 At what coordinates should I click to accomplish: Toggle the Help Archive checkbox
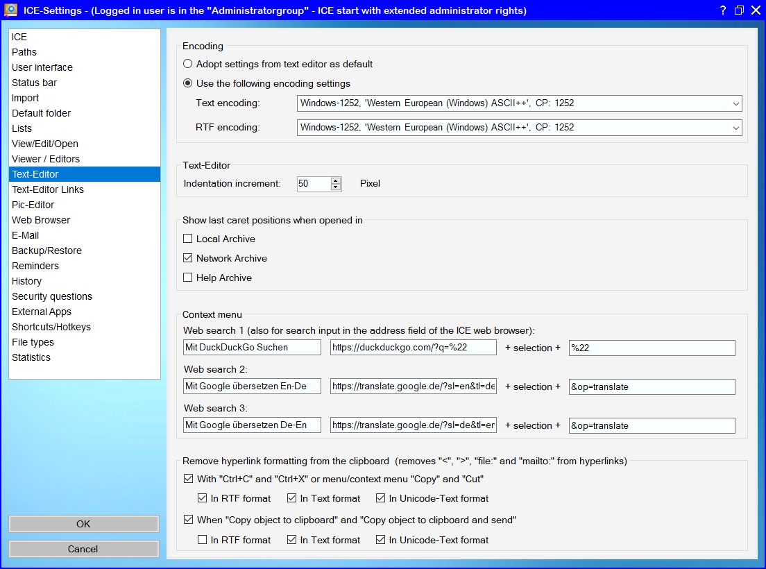[188, 278]
